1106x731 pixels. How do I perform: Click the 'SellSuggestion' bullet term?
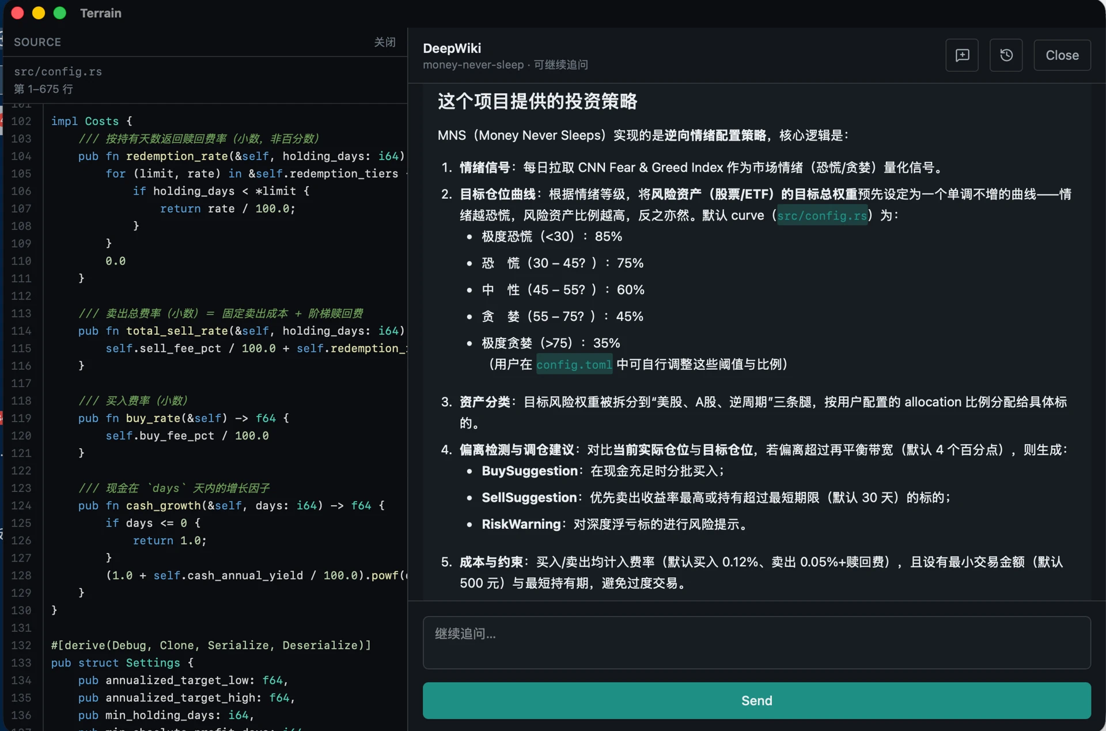coord(529,498)
